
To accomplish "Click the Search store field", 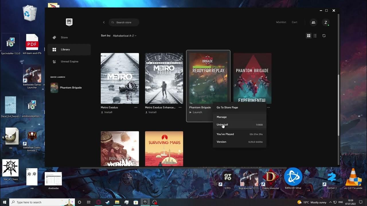I will click(124, 22).
